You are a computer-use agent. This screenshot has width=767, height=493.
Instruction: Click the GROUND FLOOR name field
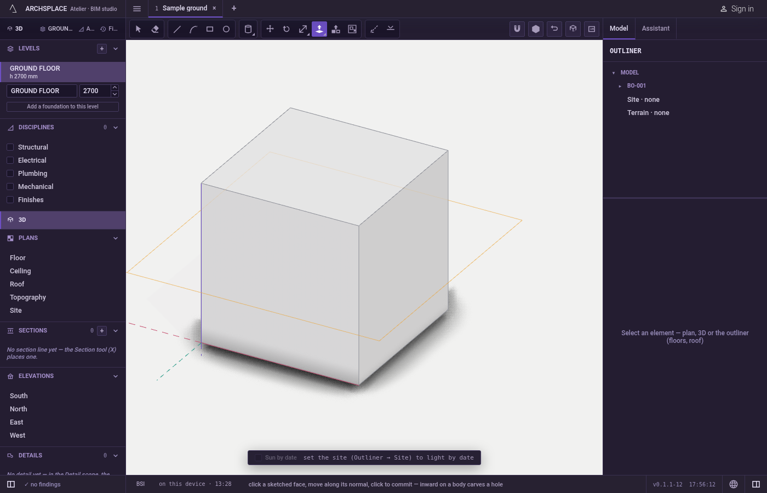[x=42, y=91]
